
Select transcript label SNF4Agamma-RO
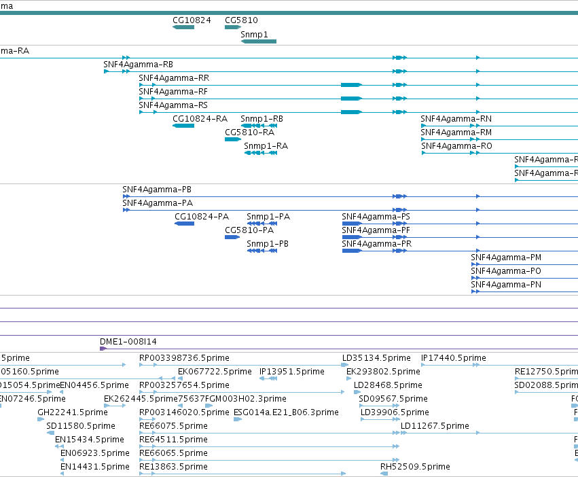point(456,146)
